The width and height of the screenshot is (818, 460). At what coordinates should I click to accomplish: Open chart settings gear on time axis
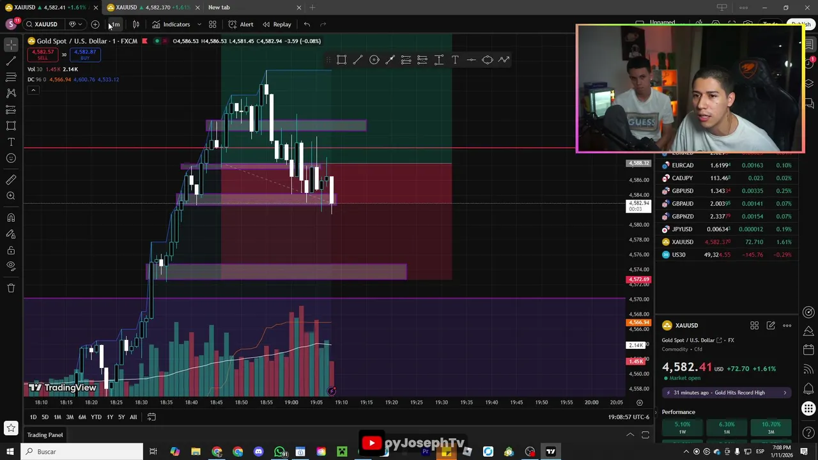pyautogui.click(x=640, y=402)
